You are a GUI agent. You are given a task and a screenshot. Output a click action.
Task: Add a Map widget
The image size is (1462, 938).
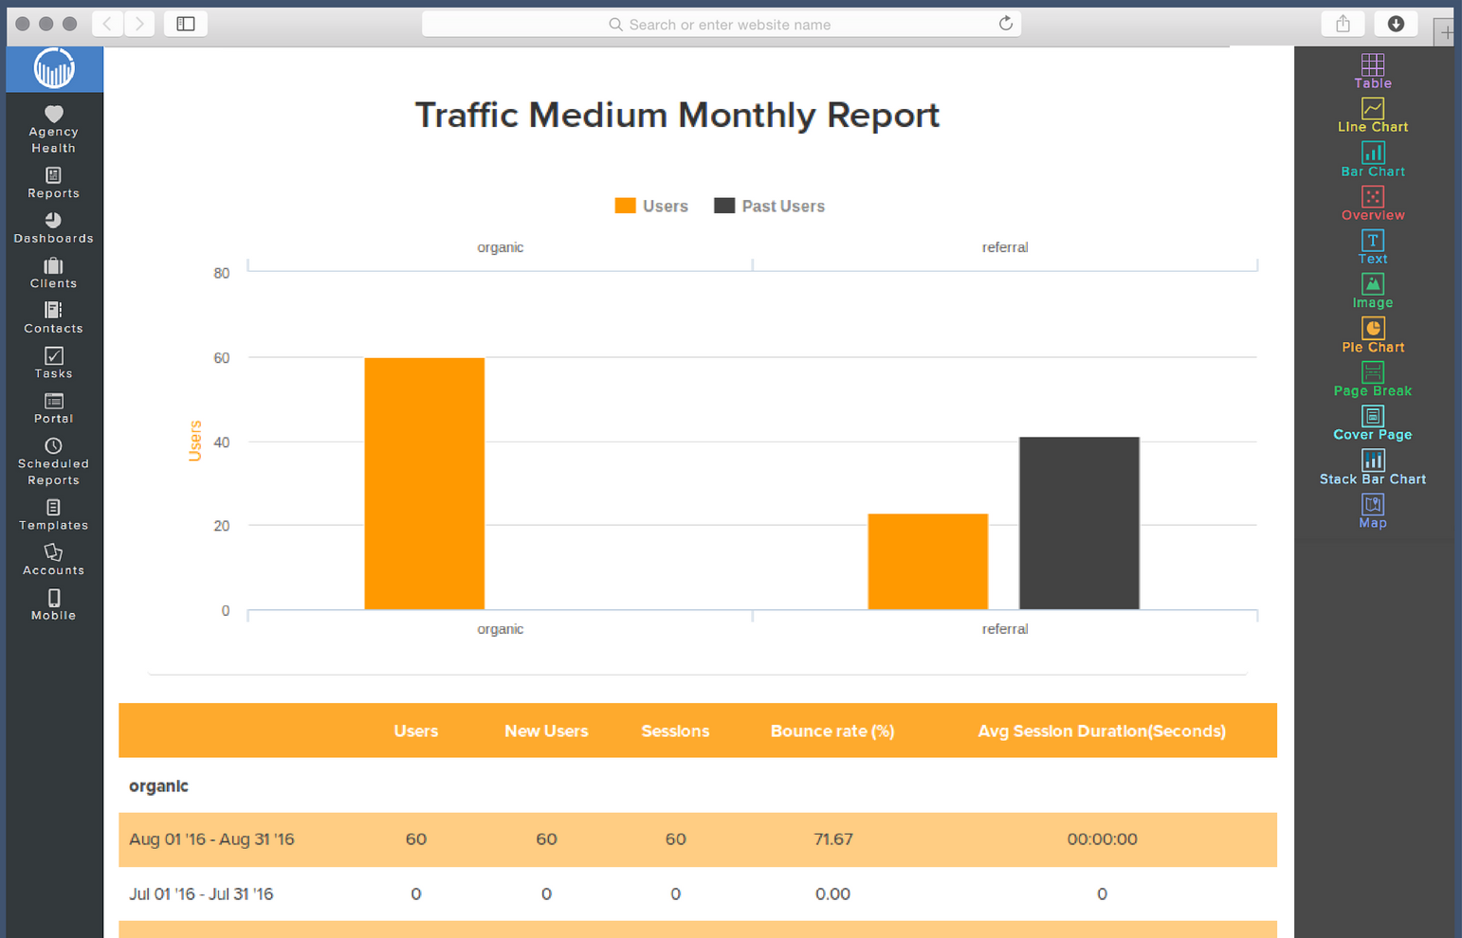click(x=1373, y=511)
